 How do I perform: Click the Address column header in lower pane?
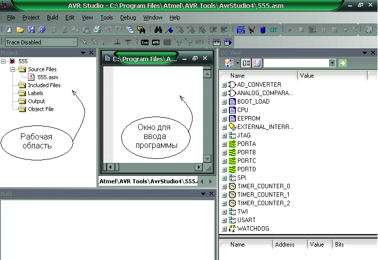click(x=290, y=245)
